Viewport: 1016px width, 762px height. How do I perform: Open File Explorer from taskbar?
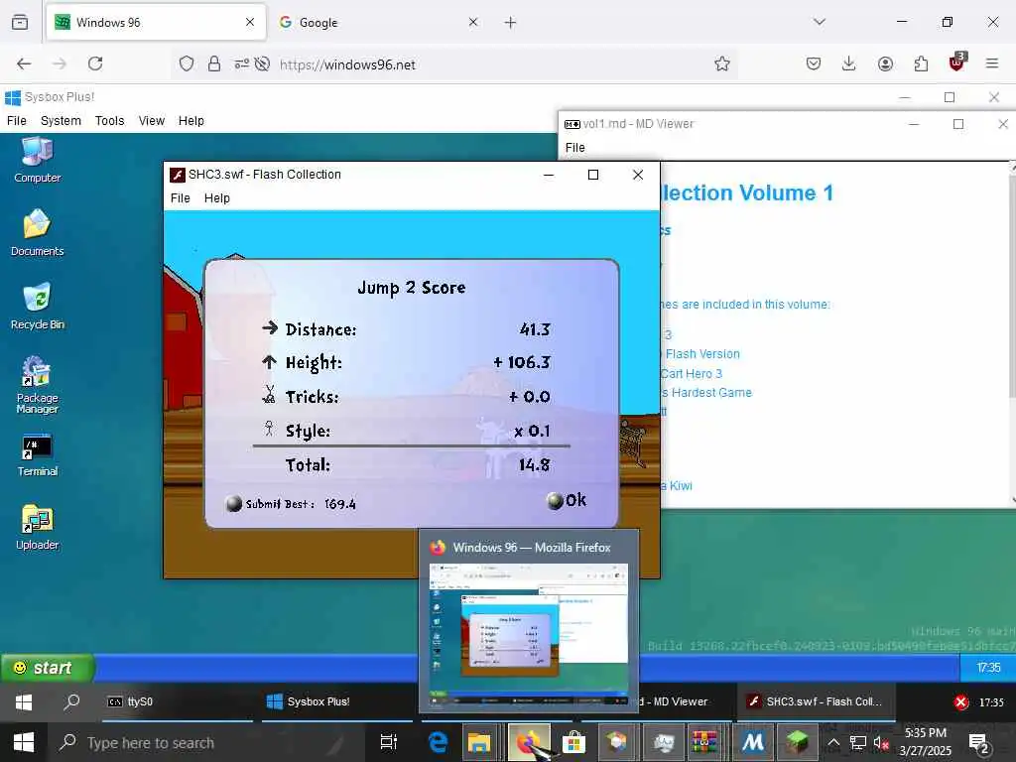(479, 742)
